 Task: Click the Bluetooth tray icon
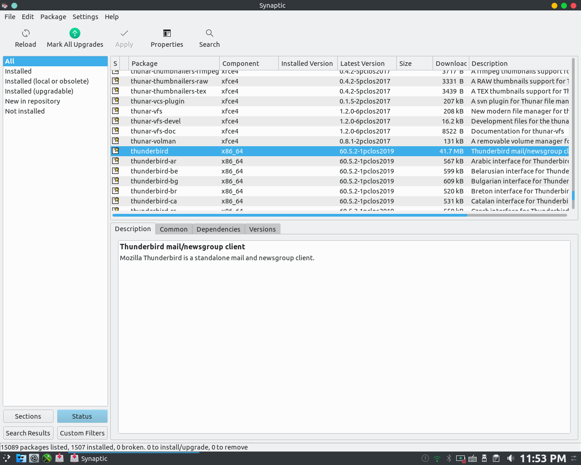449,459
